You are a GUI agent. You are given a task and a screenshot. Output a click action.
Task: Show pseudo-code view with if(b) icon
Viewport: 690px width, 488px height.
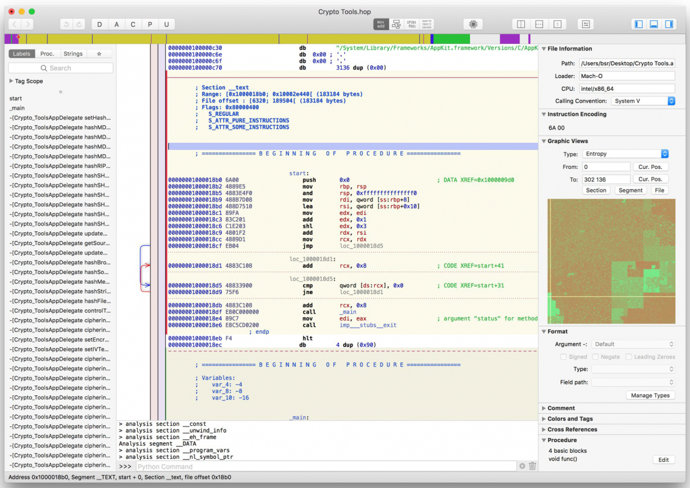(x=411, y=24)
